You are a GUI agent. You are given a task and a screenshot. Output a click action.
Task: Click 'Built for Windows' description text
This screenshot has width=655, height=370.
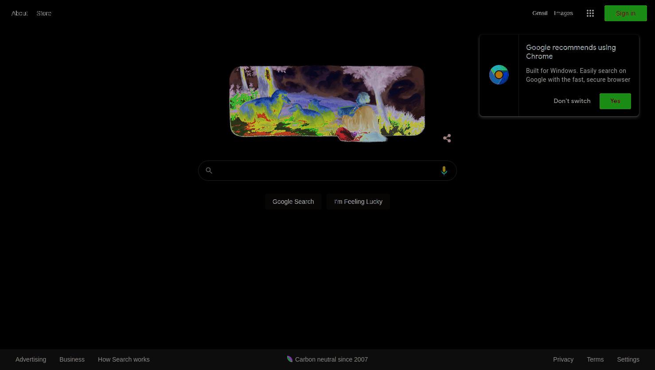[x=578, y=75]
